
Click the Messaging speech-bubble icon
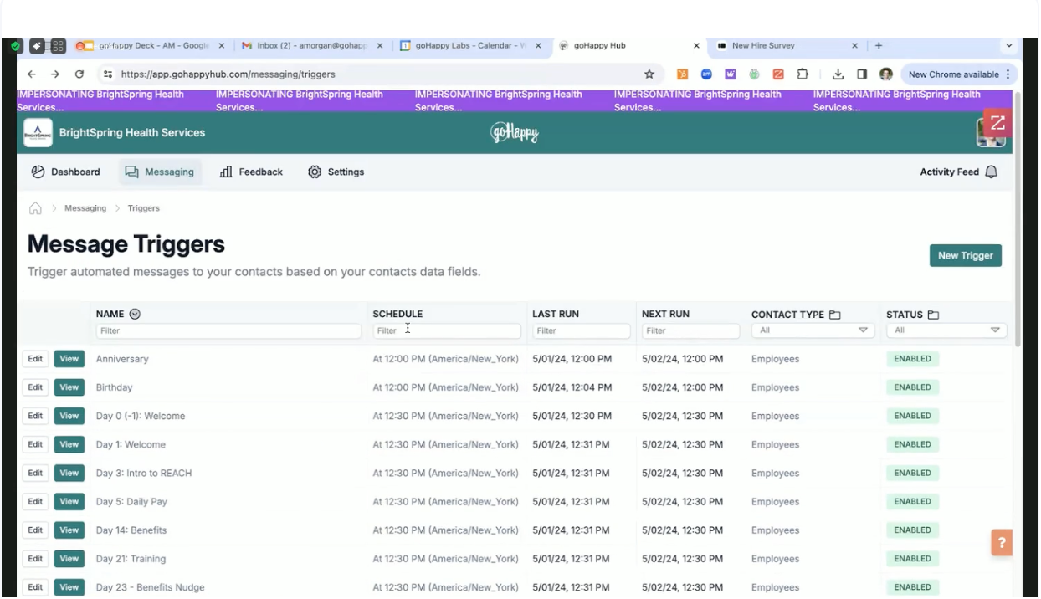coord(131,172)
